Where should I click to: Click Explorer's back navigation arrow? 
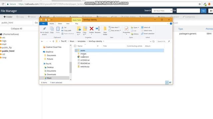[x=42, y=41]
